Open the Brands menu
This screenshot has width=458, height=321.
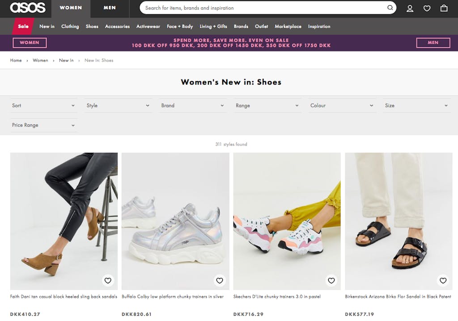(241, 26)
